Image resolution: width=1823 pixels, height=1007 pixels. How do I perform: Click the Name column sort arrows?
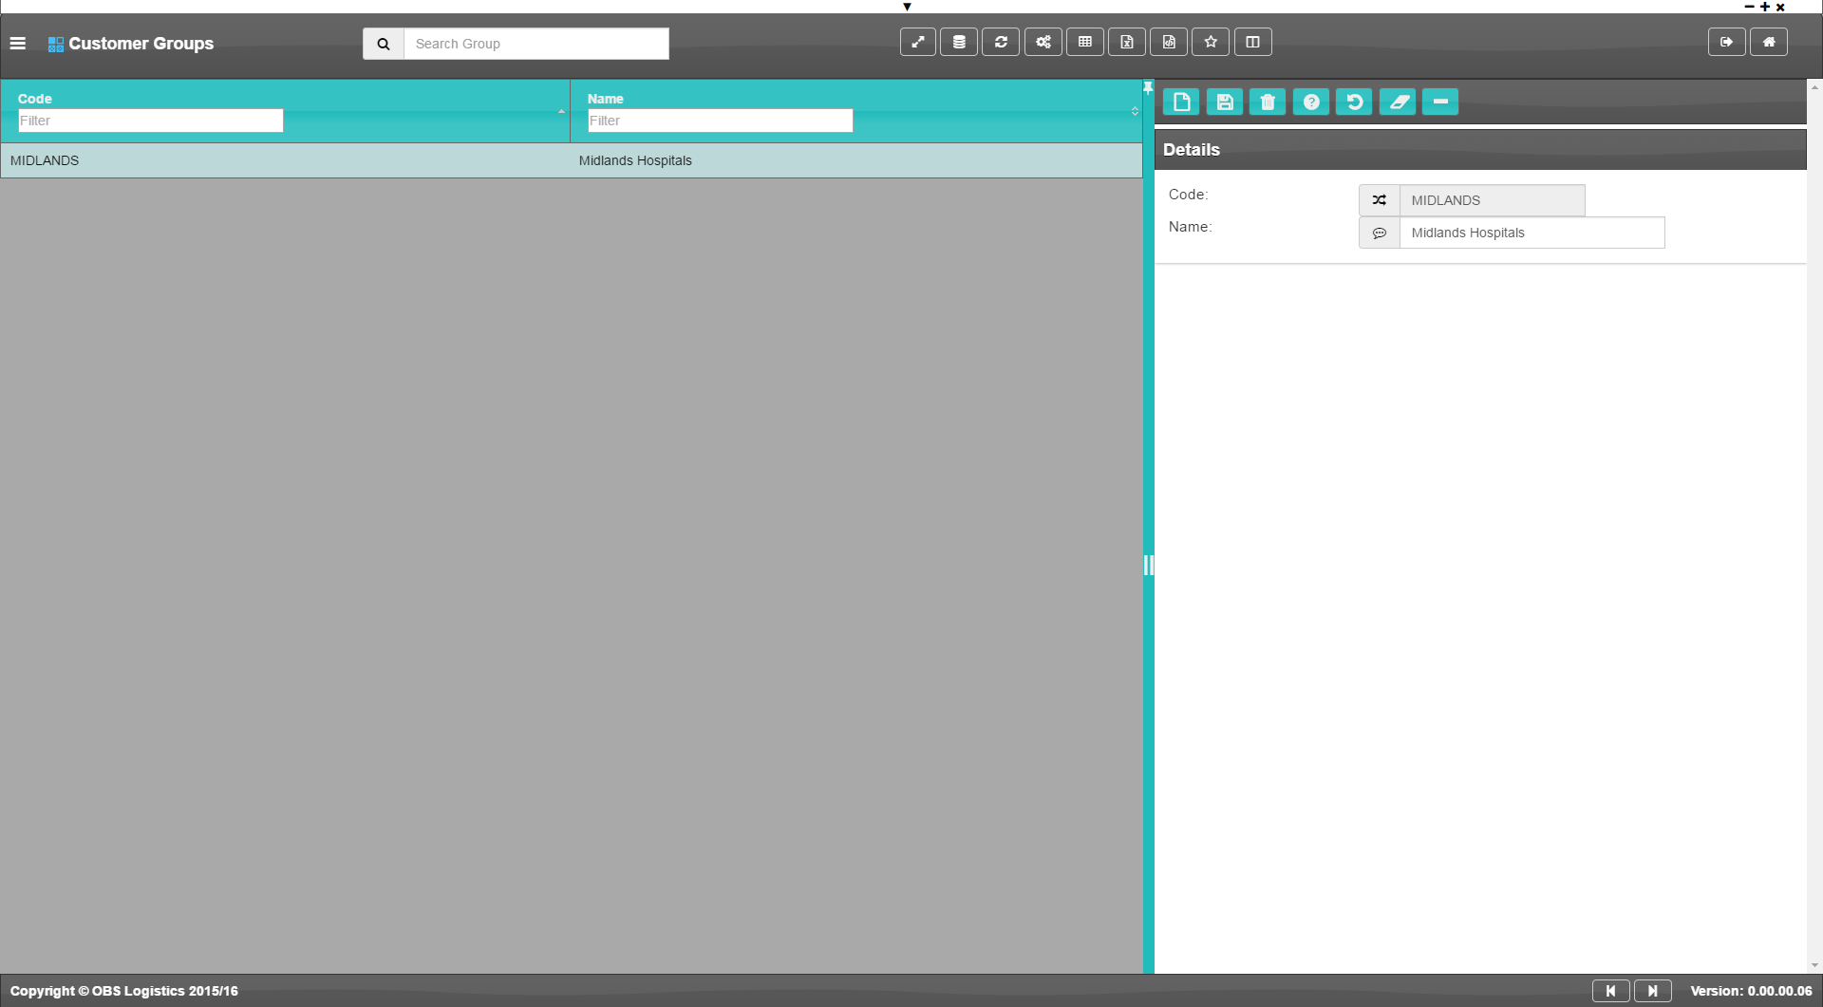(1135, 111)
